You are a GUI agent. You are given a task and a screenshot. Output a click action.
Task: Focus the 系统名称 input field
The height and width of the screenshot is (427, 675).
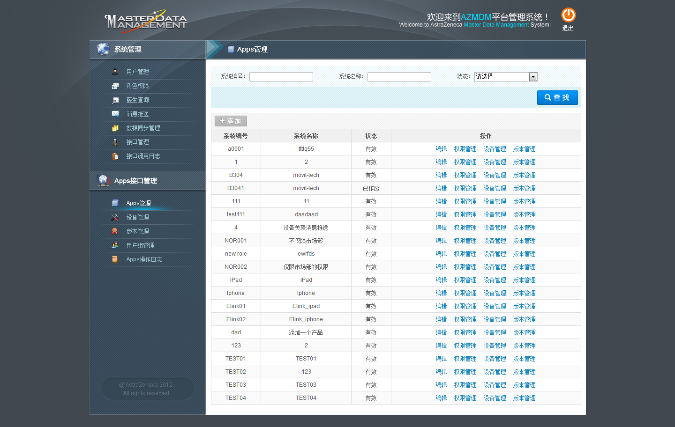click(x=399, y=77)
